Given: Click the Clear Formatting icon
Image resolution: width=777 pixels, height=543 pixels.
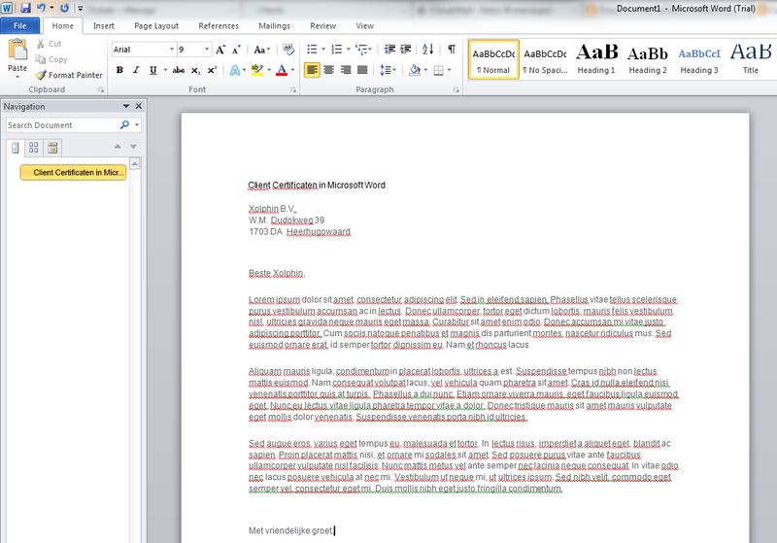Looking at the screenshot, I should [288, 49].
